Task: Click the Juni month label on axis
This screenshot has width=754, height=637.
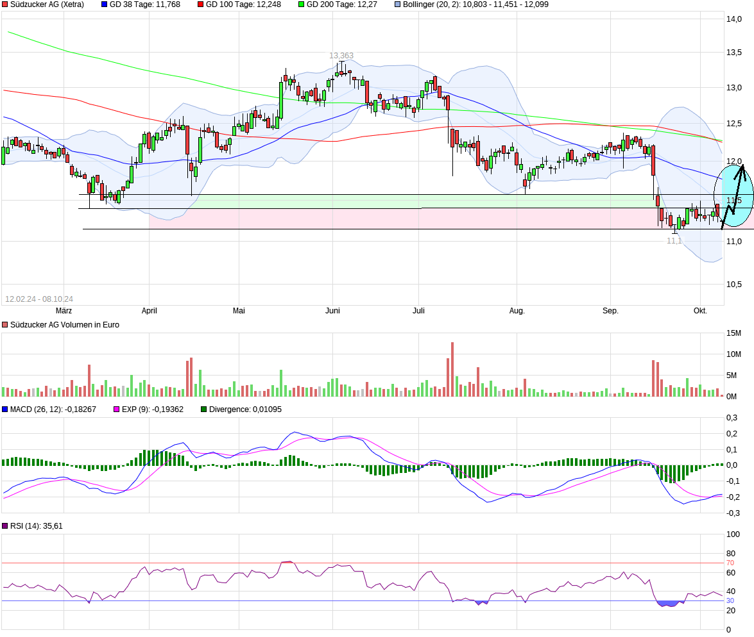Action: (333, 311)
